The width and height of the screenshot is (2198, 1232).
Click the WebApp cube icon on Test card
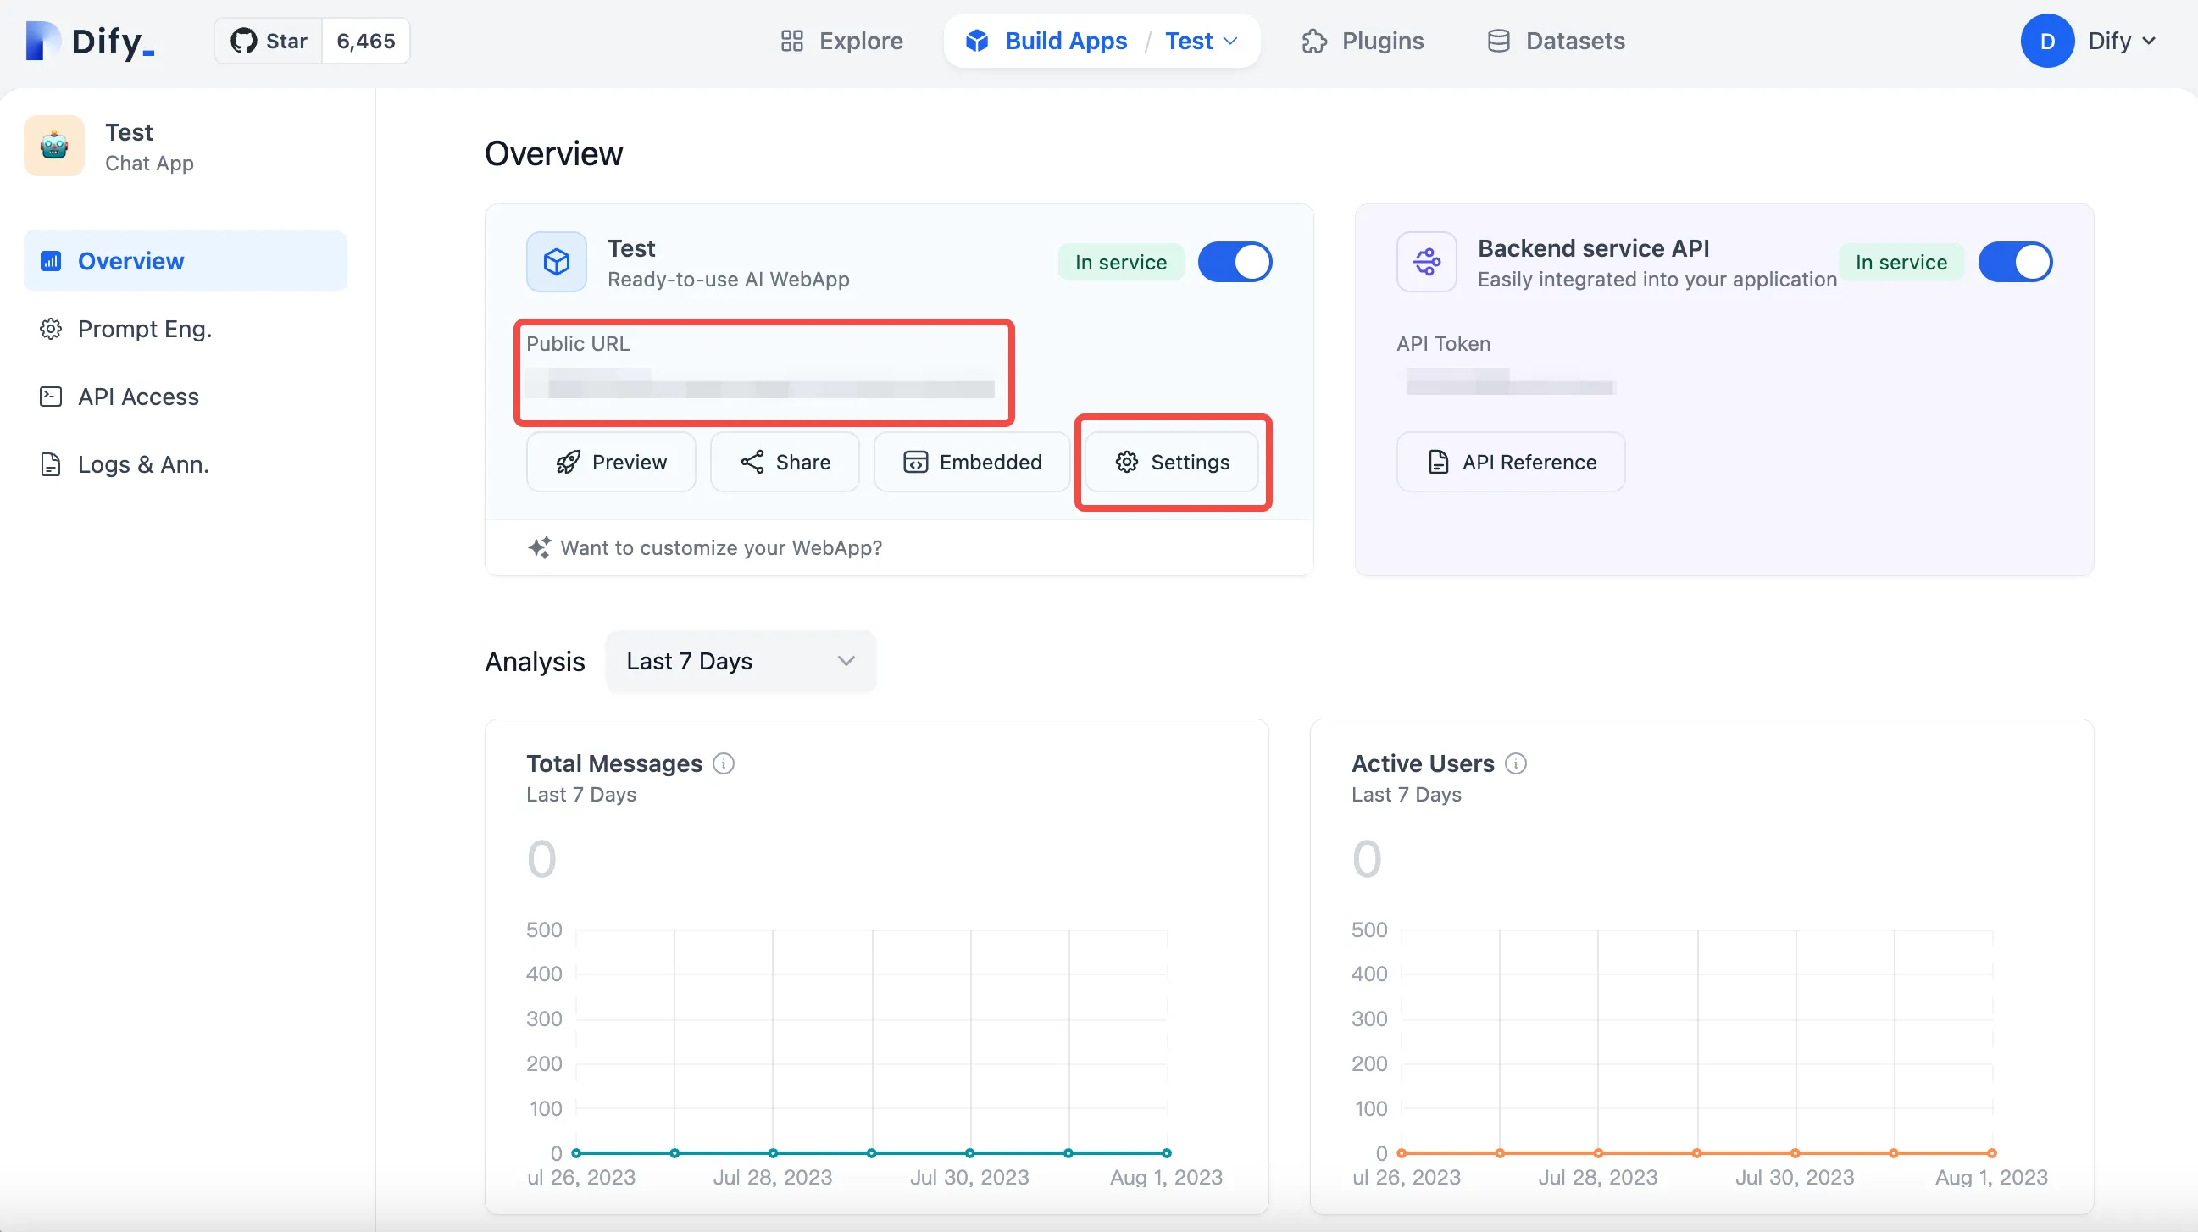[557, 262]
